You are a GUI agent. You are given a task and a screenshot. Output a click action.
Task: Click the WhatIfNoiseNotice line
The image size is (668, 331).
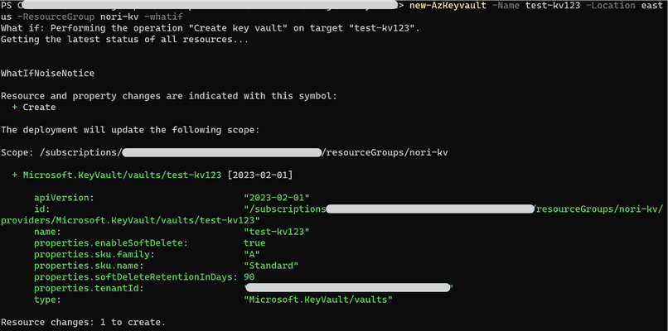pyautogui.click(x=48, y=73)
